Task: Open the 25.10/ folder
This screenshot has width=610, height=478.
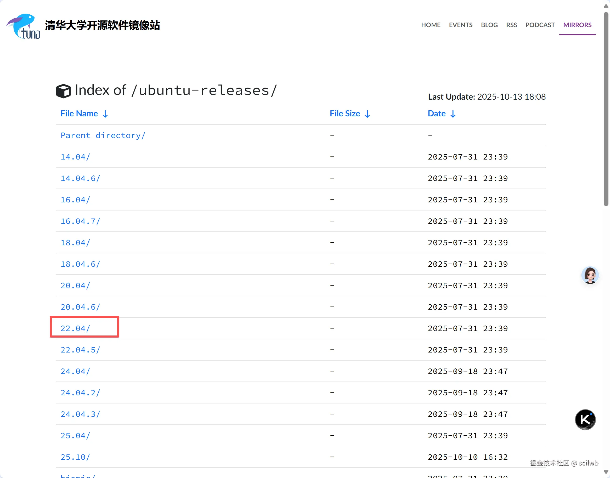Action: (76, 457)
